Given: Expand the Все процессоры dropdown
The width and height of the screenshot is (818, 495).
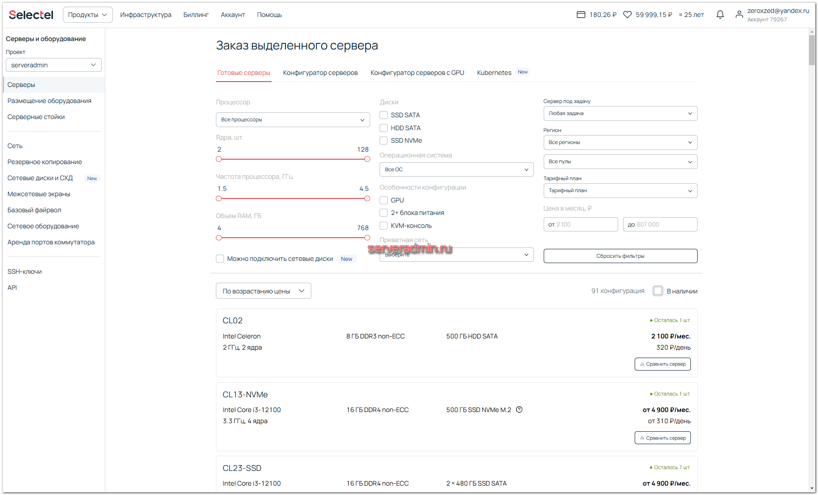Looking at the screenshot, I should [x=293, y=120].
